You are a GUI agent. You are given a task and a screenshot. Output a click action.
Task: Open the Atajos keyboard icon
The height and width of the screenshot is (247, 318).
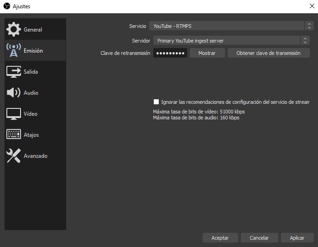tap(13, 135)
